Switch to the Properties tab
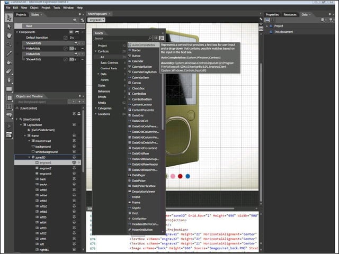 [272, 14]
